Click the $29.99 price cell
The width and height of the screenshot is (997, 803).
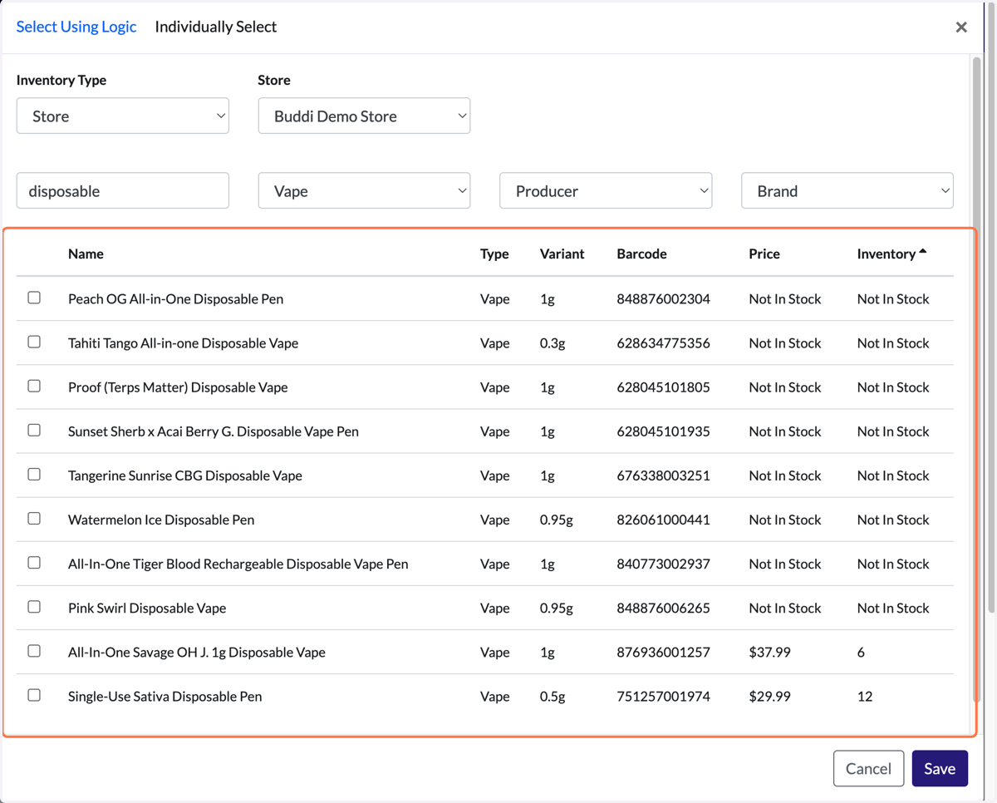pos(769,696)
